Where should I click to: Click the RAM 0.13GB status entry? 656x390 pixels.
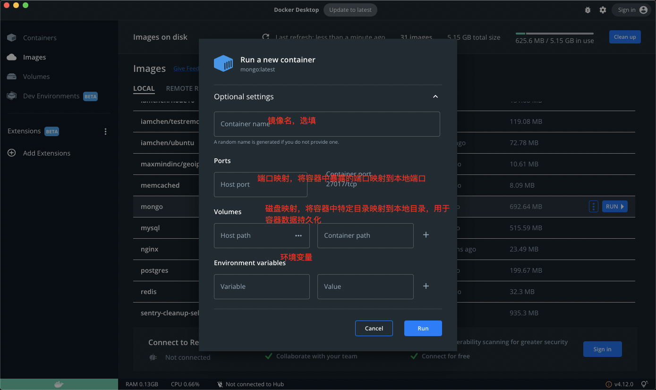142,384
